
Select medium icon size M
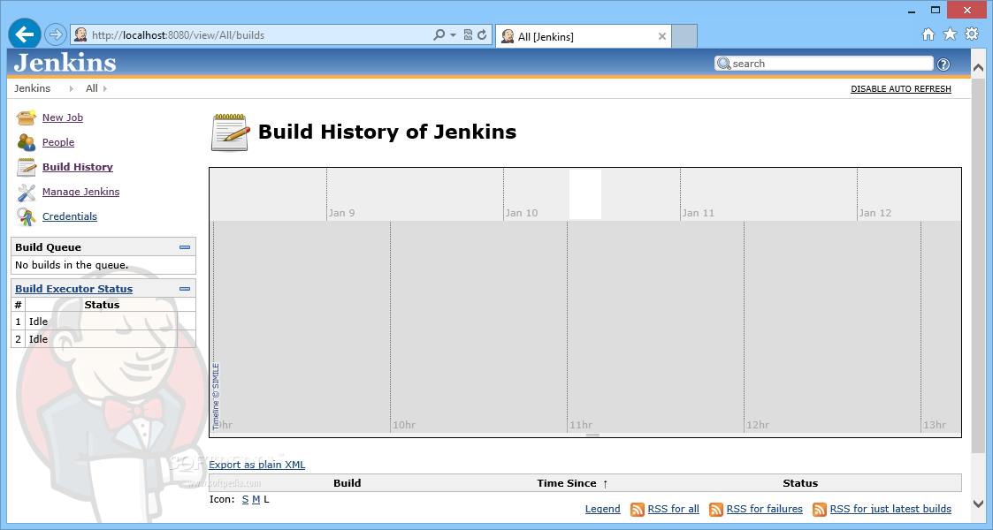[256, 500]
